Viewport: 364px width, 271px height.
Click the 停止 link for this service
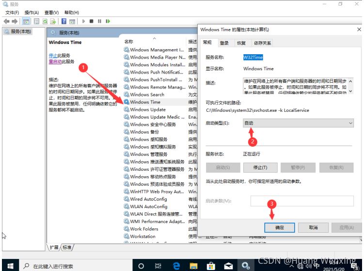pos(53,56)
